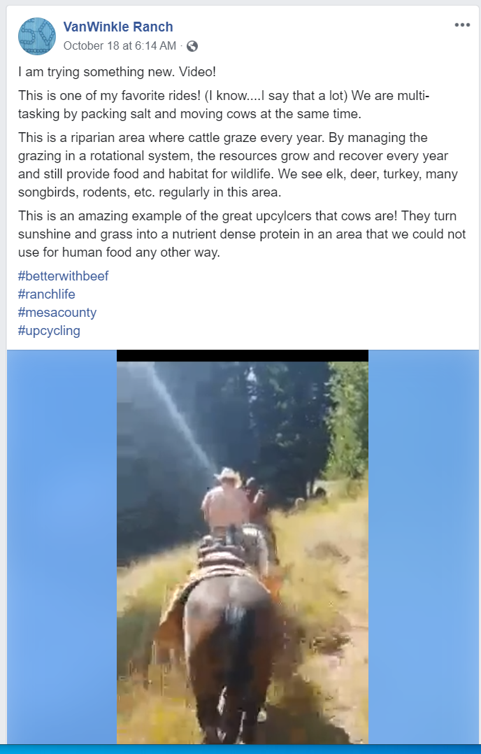This screenshot has width=481, height=754.
Task: Open the VanWinkle Ranch page name link
Action: tap(118, 27)
